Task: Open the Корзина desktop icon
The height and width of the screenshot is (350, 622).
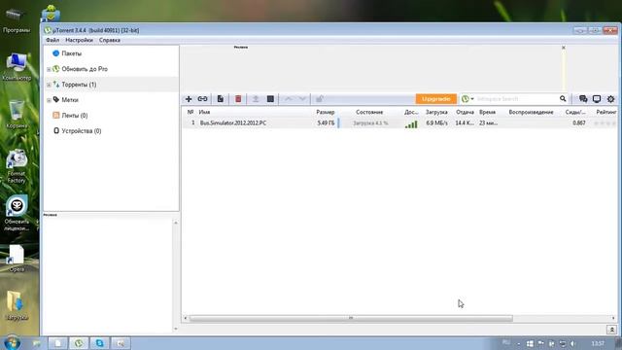Action: tap(17, 115)
